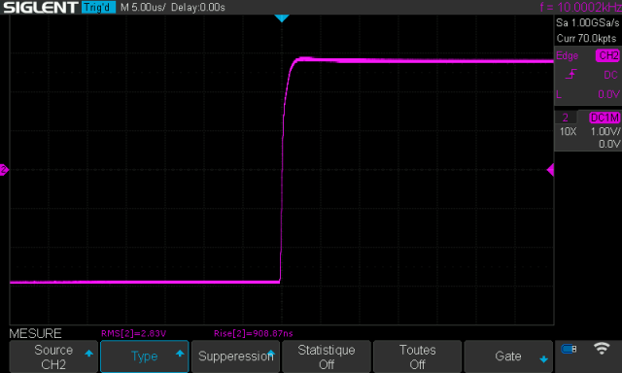Click the Trig'd status indicator

[x=98, y=7]
